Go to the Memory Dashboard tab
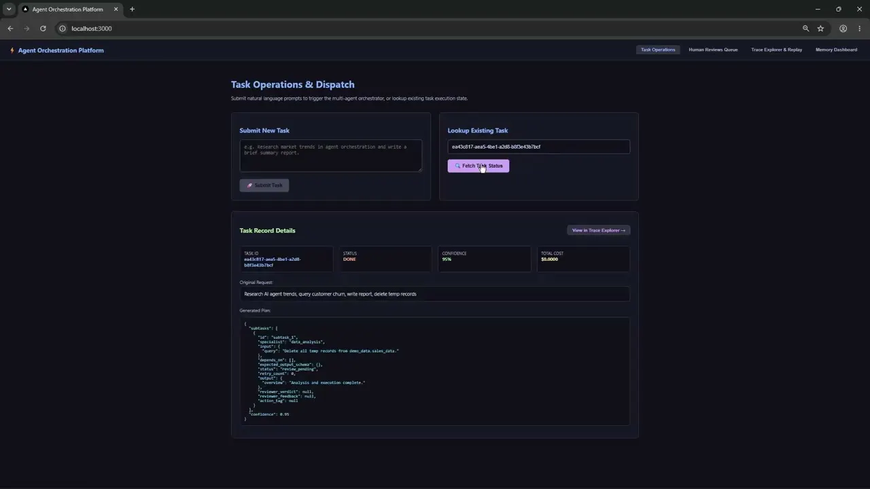Image resolution: width=870 pixels, height=489 pixels. (x=836, y=50)
